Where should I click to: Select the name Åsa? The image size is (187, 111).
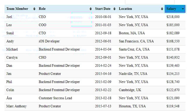point(9,98)
